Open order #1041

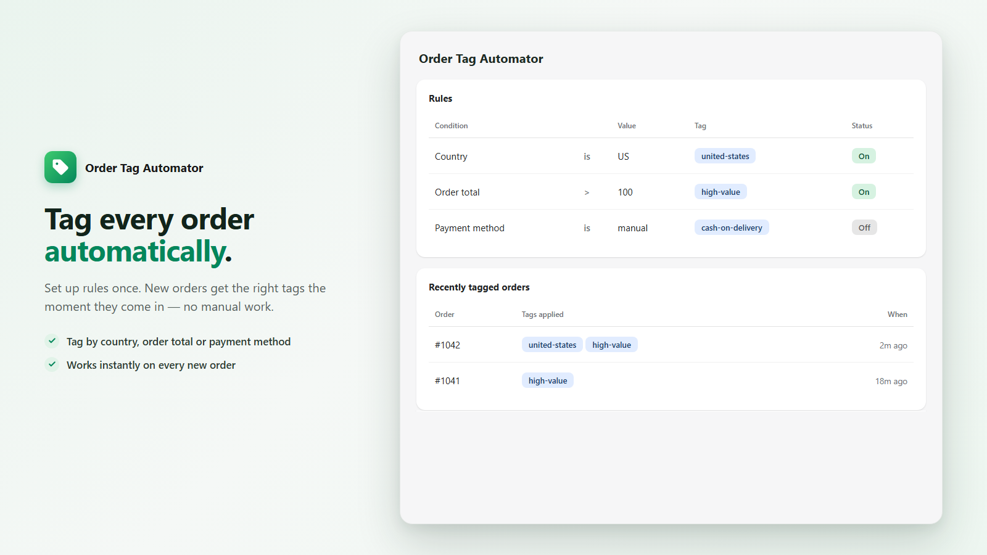[447, 380]
